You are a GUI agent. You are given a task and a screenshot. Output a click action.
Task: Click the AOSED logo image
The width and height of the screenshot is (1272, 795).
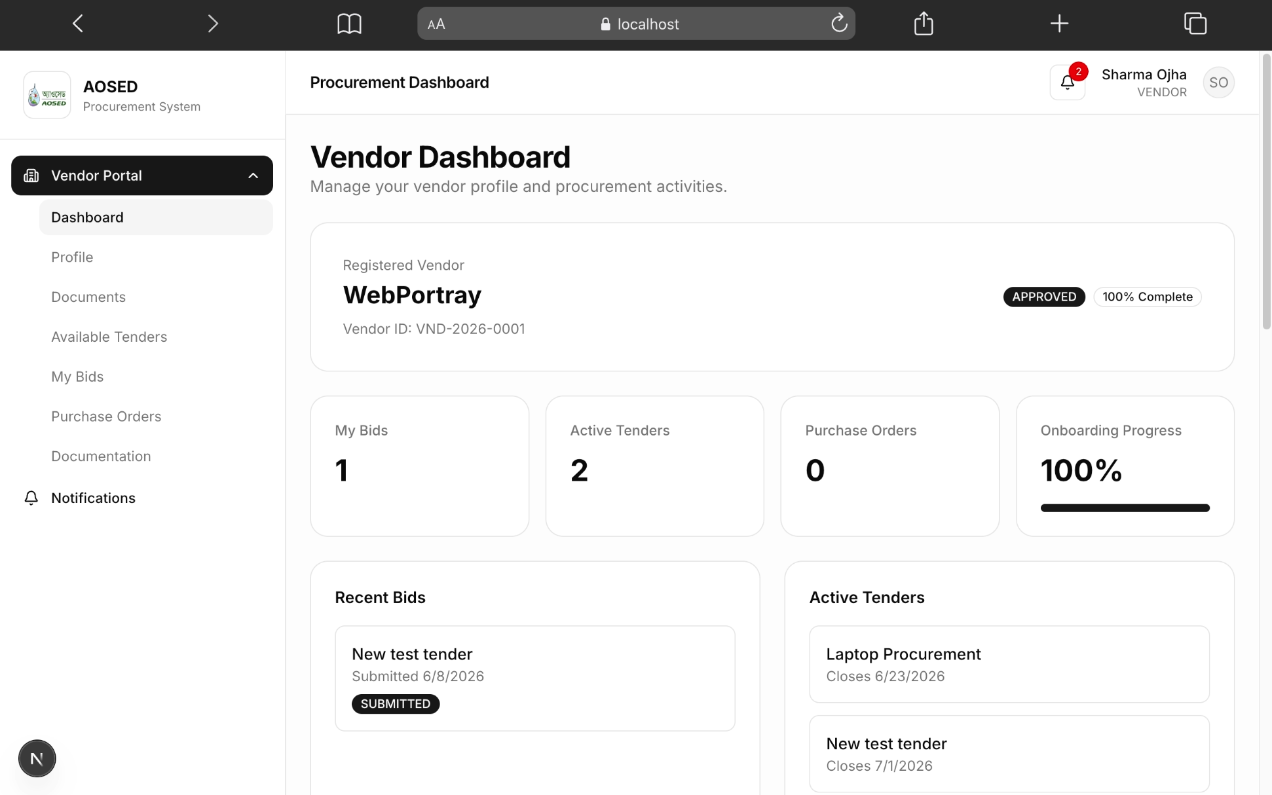pos(47,95)
